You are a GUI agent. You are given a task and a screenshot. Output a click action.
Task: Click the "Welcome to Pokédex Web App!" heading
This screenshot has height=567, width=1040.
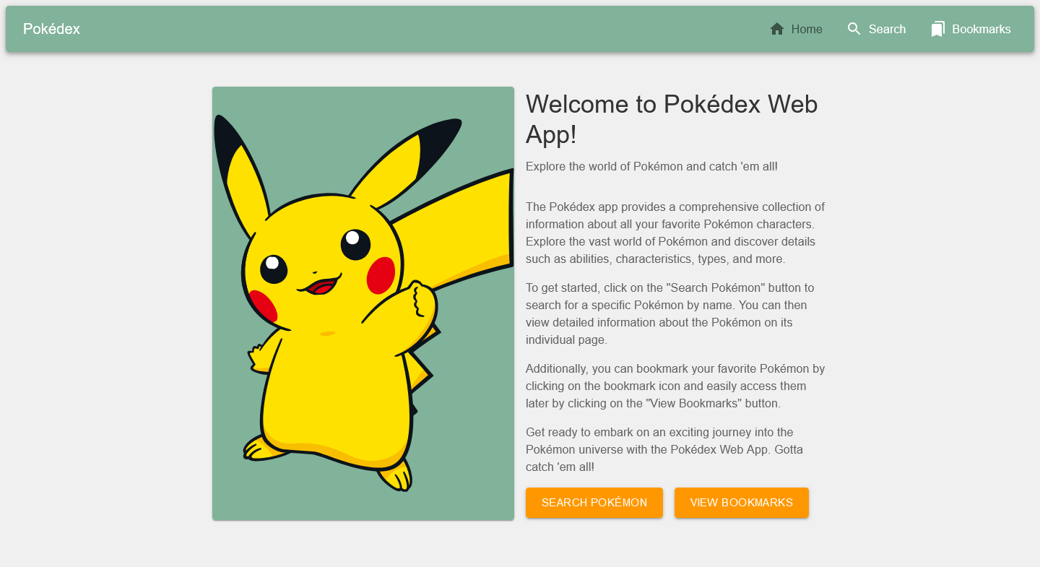click(x=672, y=119)
